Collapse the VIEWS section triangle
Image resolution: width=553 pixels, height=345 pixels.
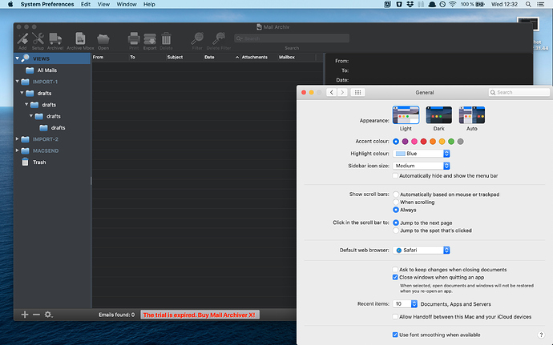[17, 58]
